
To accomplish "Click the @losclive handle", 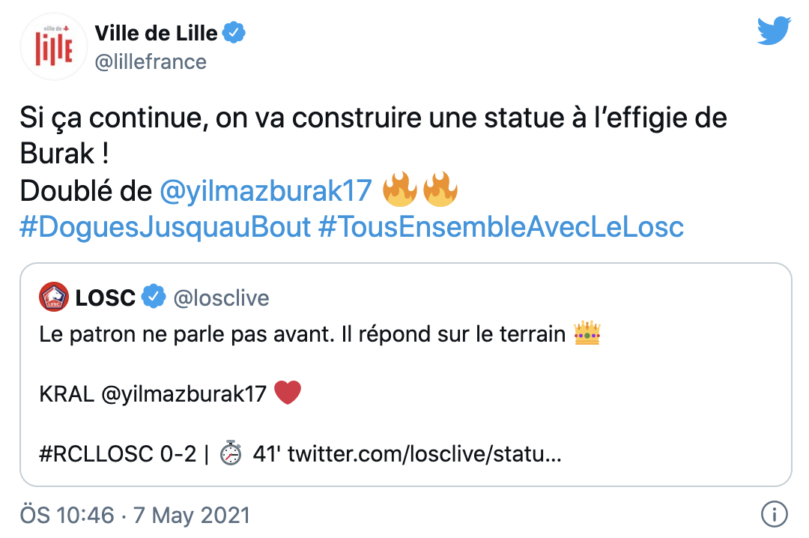I will [221, 298].
